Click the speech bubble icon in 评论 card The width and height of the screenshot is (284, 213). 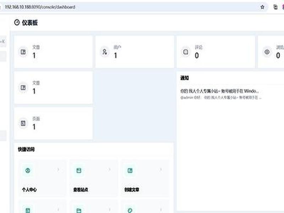(x=186, y=52)
